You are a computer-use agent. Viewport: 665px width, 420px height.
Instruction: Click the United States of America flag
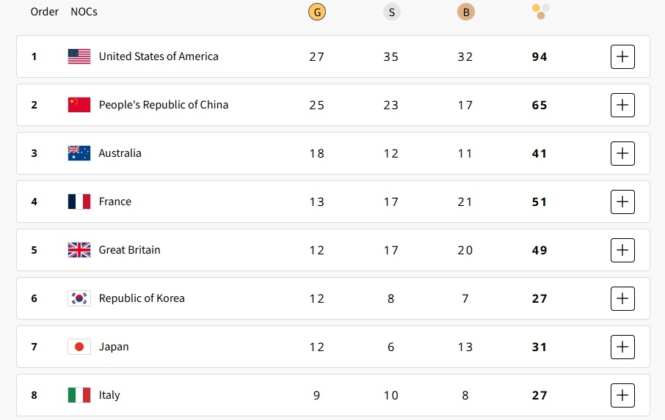79,56
